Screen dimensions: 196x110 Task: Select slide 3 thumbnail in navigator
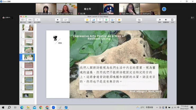pos(28,43)
